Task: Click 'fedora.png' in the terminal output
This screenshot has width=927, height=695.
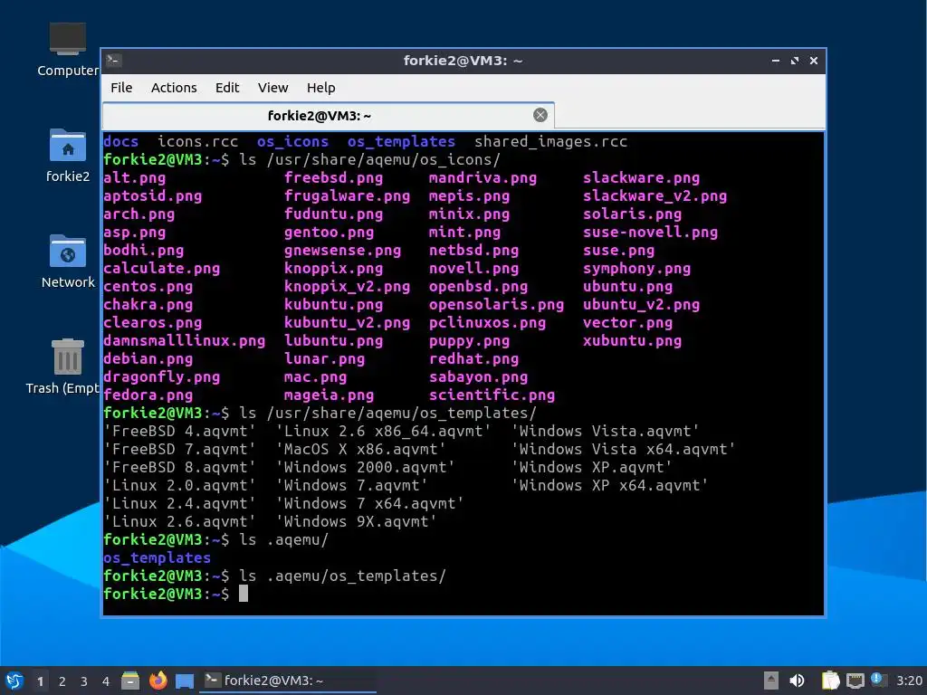Action: pos(148,395)
